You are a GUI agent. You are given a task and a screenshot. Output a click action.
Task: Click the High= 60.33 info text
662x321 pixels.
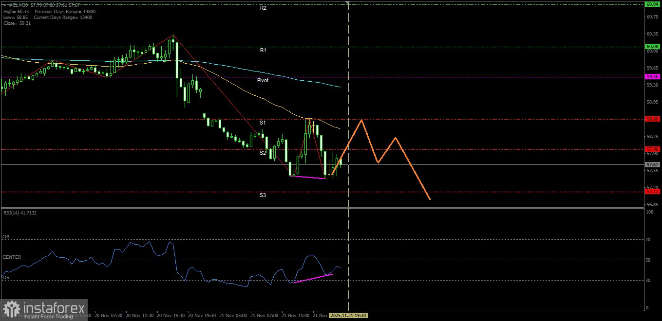16,11
